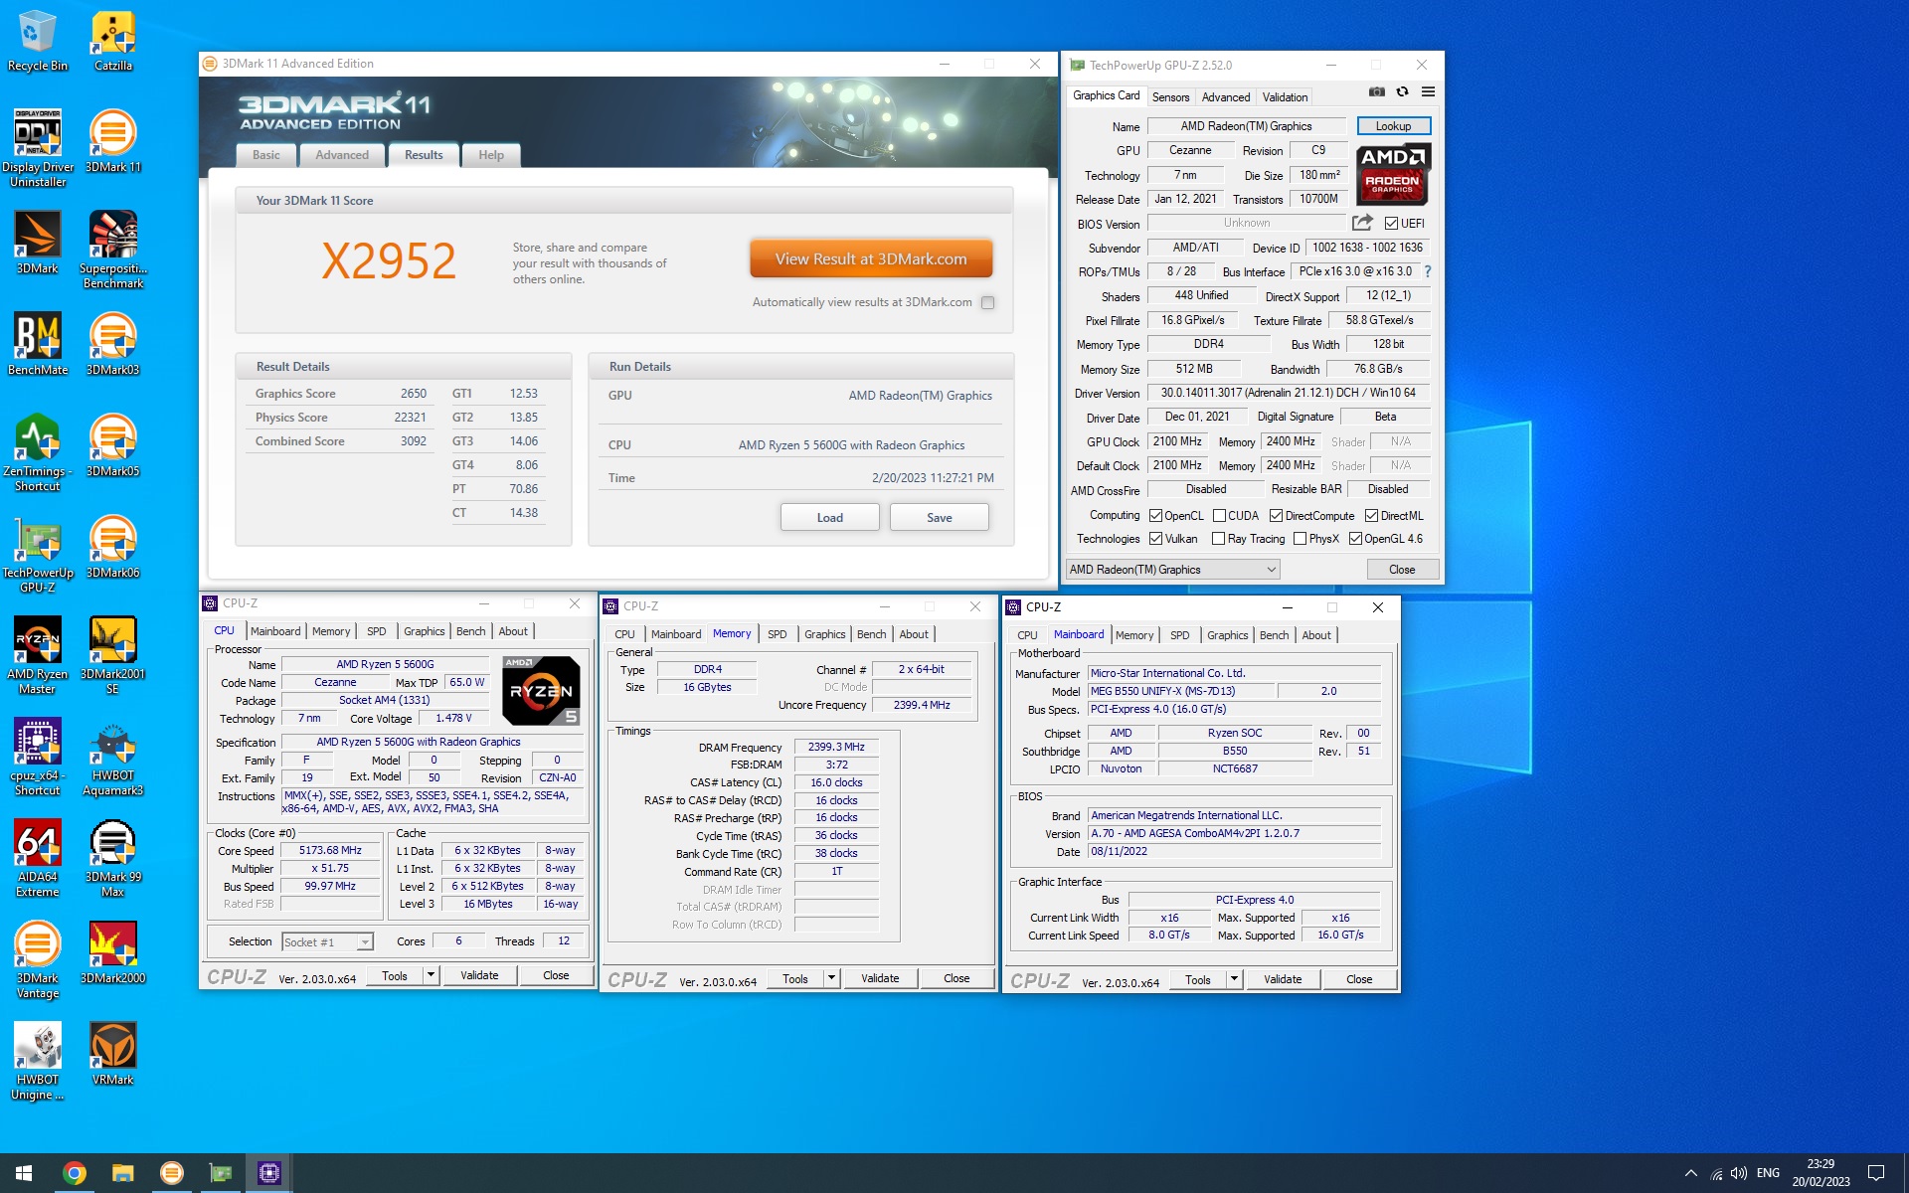Viewport: 1909px width, 1193px height.
Task: Click the X2952 score text
Action: click(x=389, y=260)
